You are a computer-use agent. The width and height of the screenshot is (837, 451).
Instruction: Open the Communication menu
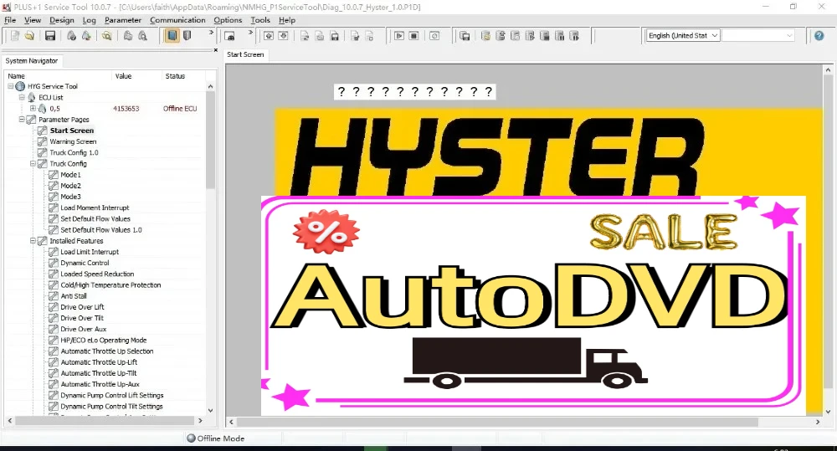click(177, 20)
